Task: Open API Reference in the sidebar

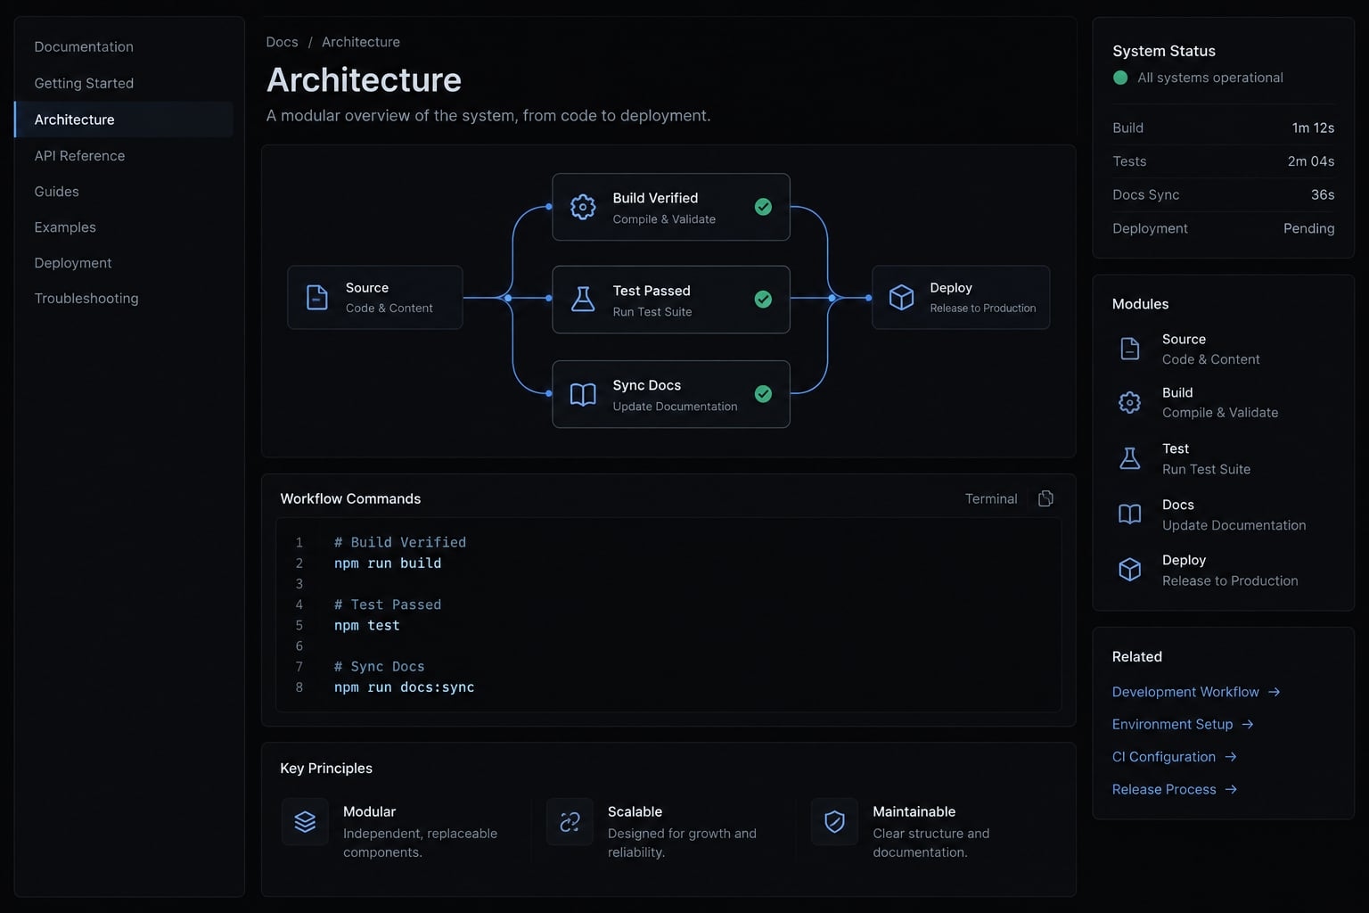Action: [79, 155]
